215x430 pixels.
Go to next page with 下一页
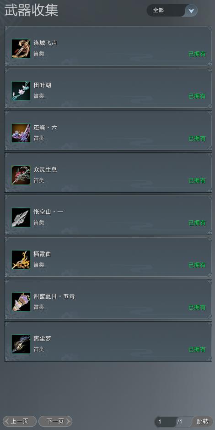[x=55, y=421]
